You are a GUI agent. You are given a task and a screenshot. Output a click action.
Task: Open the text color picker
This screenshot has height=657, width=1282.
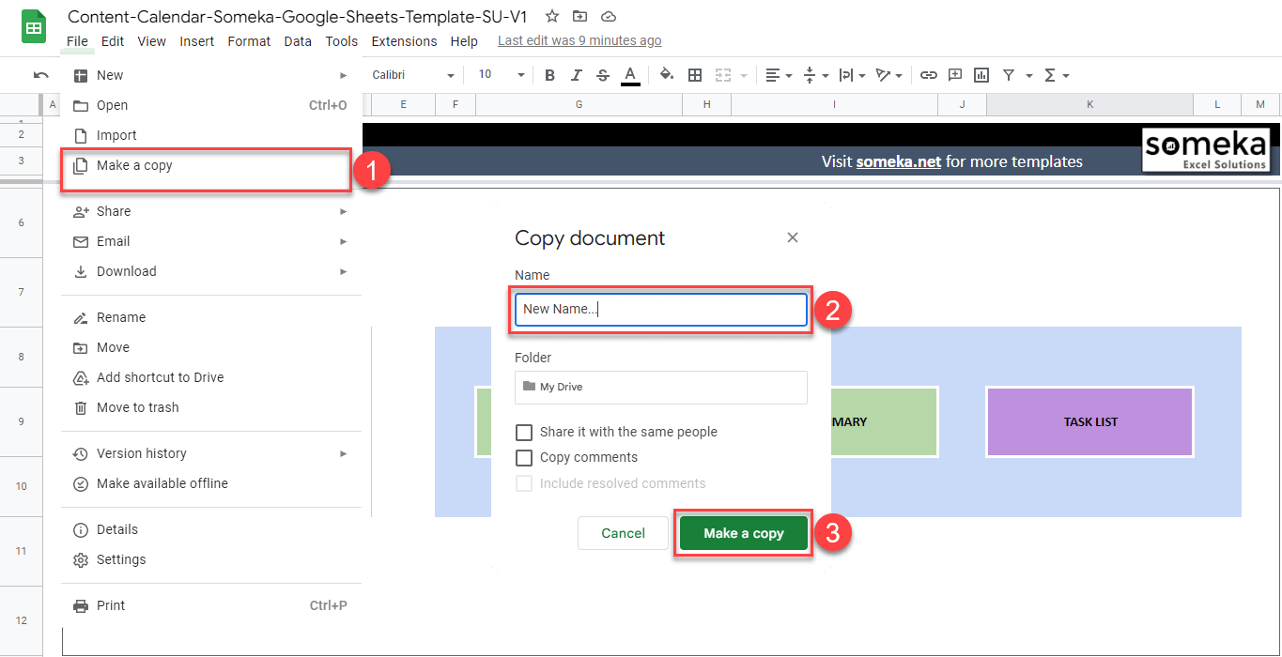tap(630, 75)
